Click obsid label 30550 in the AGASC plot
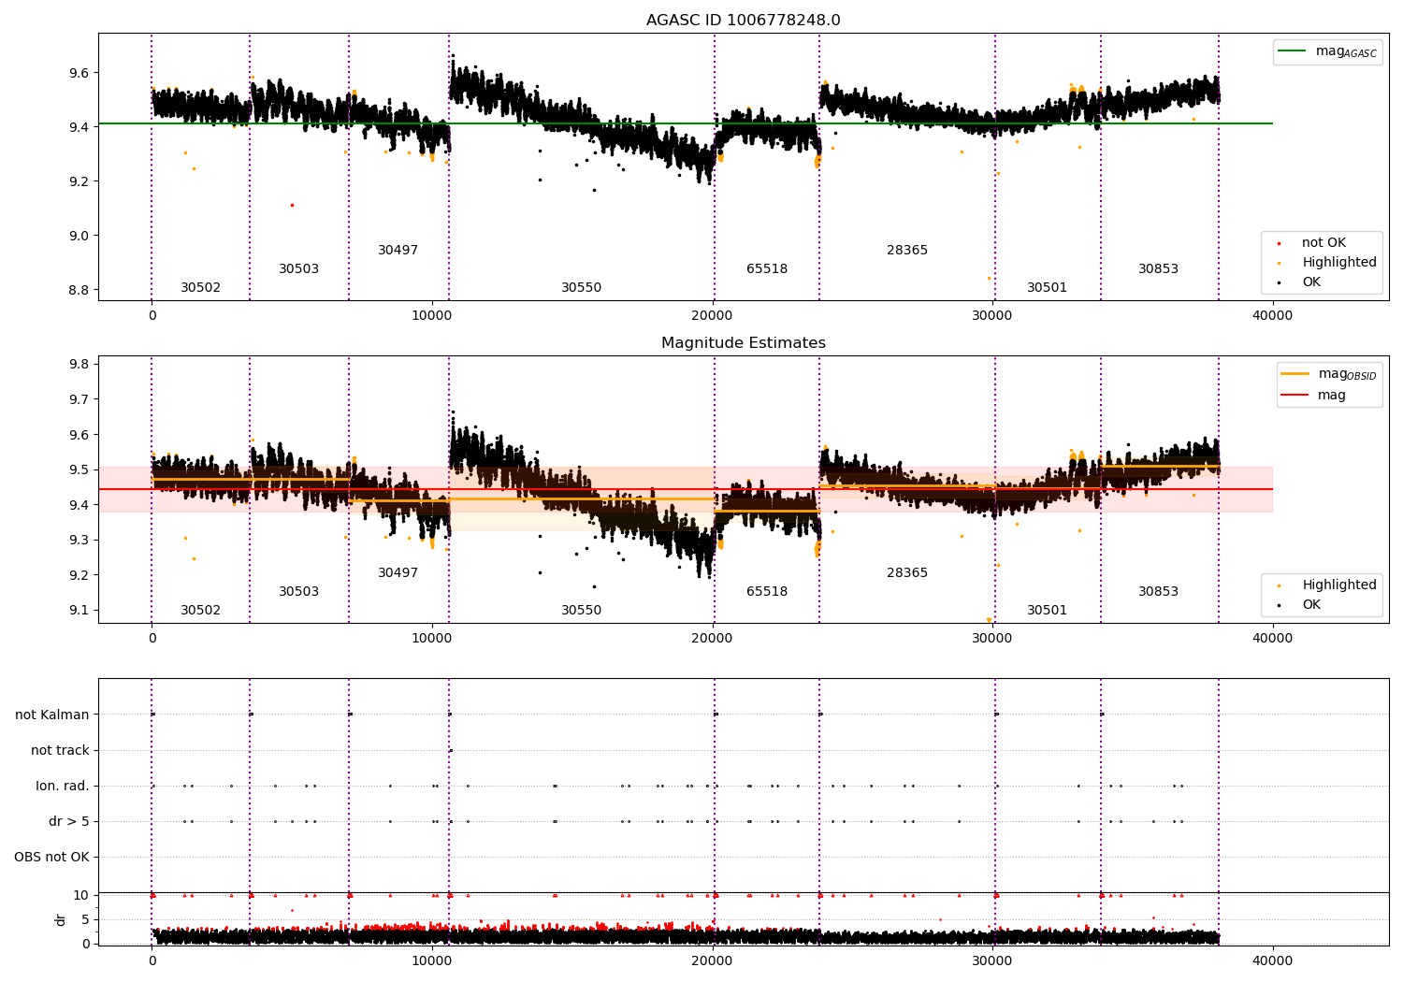 pos(581,288)
